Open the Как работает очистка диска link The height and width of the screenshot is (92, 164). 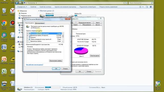click(35, 65)
